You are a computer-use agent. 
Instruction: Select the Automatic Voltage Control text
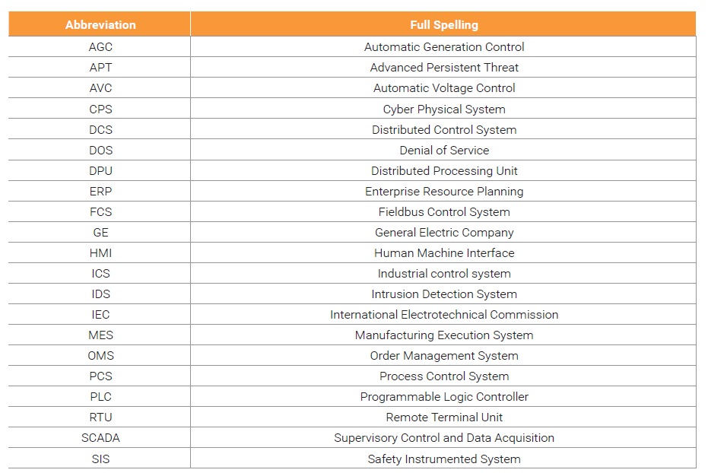click(444, 88)
